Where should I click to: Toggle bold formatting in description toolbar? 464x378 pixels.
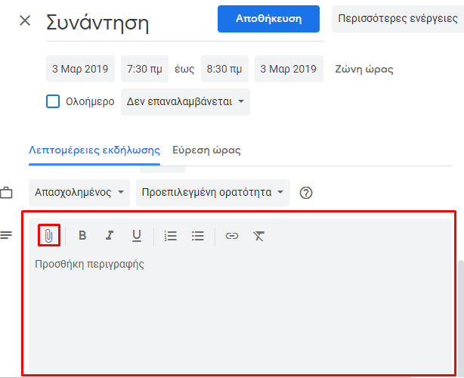[x=82, y=236]
